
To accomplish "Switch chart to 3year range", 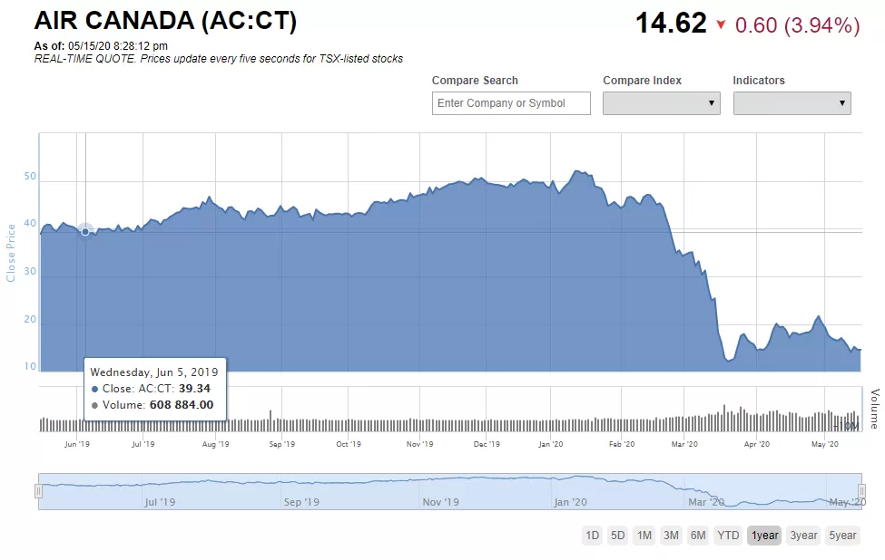I will (803, 536).
